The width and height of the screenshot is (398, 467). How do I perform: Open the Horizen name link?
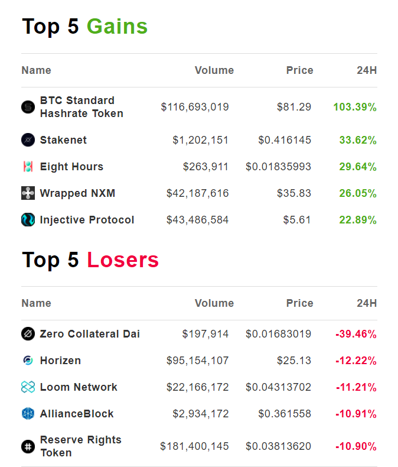pyautogui.click(x=60, y=361)
